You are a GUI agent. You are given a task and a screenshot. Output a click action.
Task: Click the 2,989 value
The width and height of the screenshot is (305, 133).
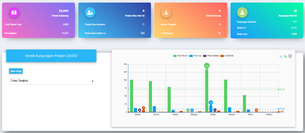[294, 34]
